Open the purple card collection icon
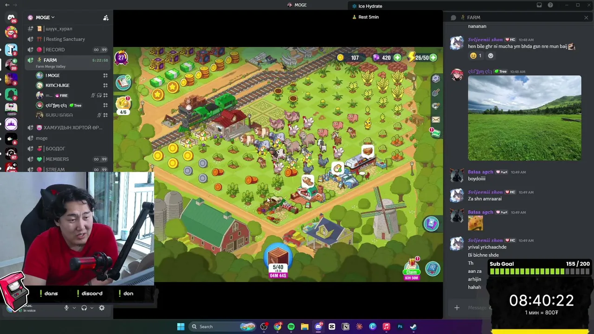Screen dimensions: 594x334 point(431,224)
